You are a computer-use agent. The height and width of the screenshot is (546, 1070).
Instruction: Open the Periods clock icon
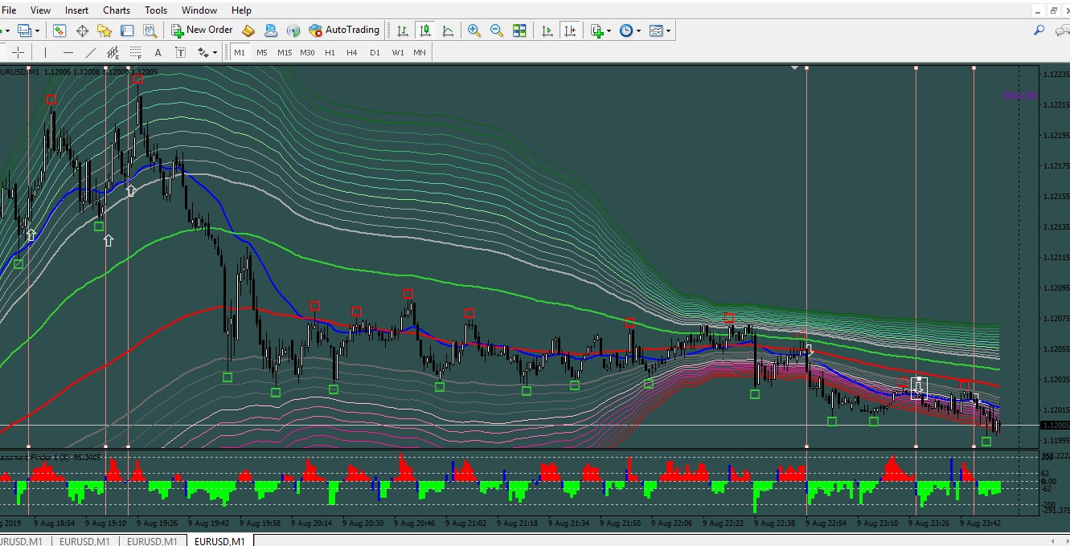(626, 31)
